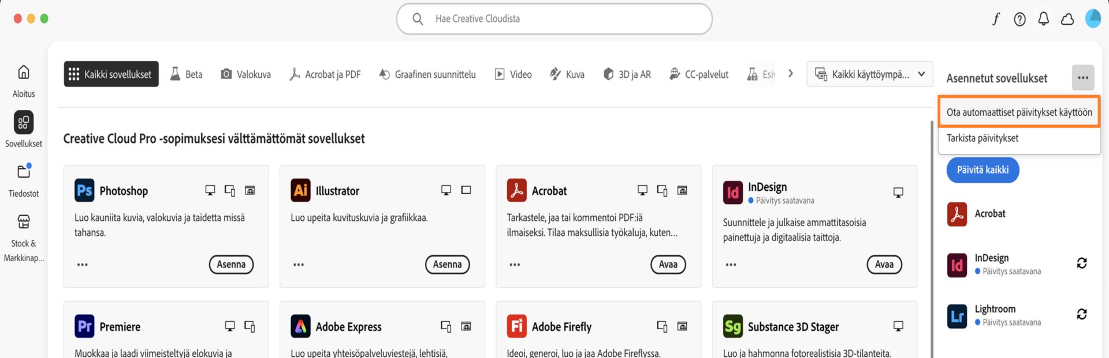The image size is (1109, 358).
Task: Click the Päivitä kaikki button
Action: pyautogui.click(x=983, y=170)
